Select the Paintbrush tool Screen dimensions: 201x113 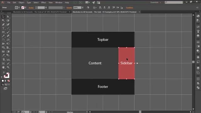point(8,32)
